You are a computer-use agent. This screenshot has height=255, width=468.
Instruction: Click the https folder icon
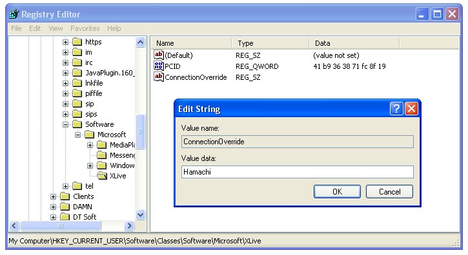[77, 42]
